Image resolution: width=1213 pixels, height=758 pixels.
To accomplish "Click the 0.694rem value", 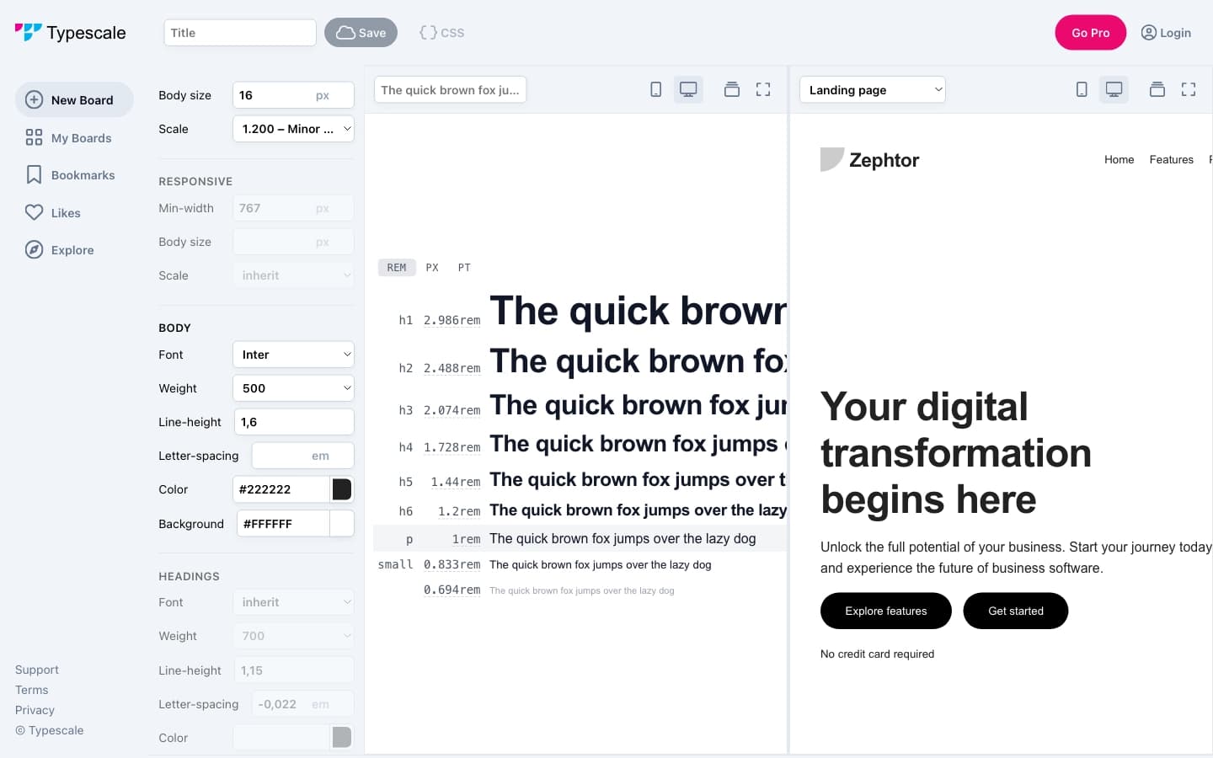I will (452, 590).
